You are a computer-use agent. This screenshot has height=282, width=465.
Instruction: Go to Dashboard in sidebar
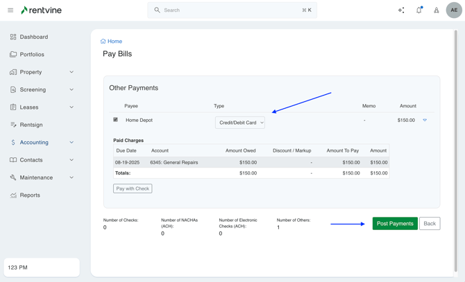(33, 37)
